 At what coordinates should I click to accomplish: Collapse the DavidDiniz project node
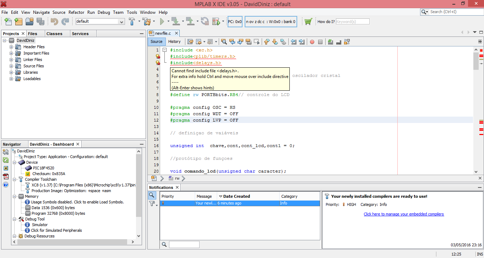coord(5,40)
